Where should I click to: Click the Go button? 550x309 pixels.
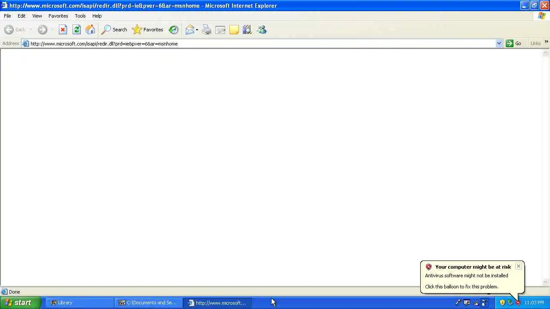pos(513,43)
